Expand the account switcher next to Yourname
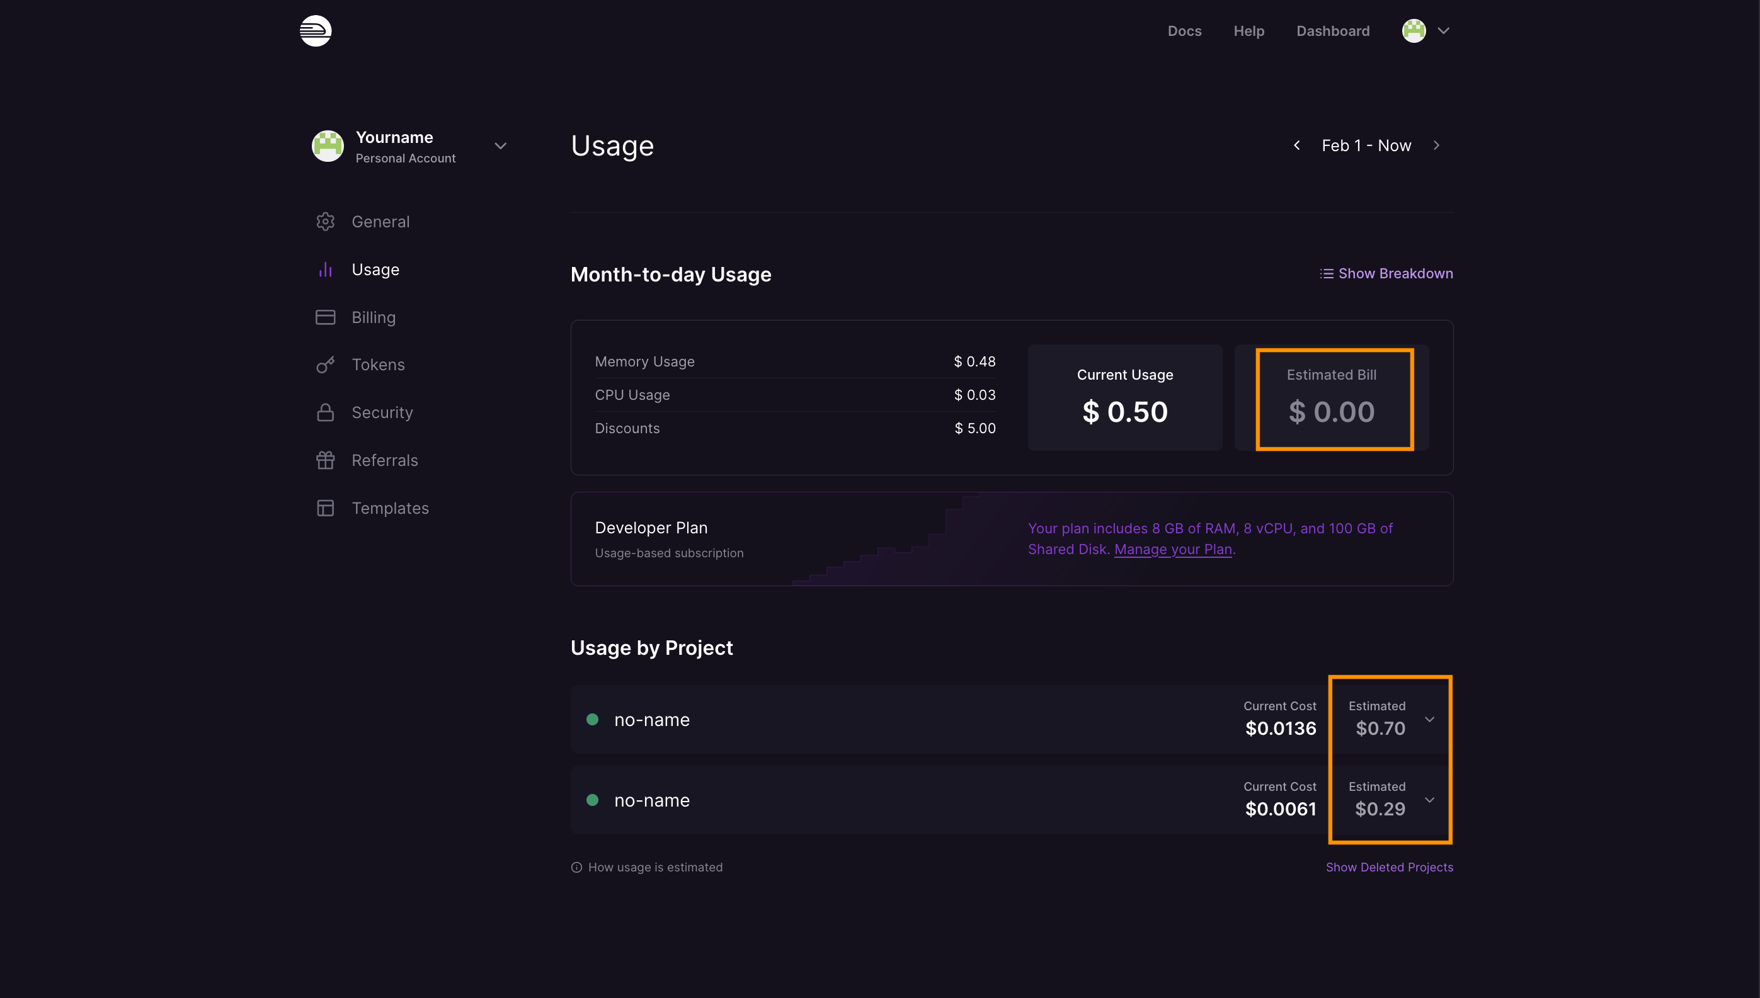The image size is (1760, 998). 501,145
